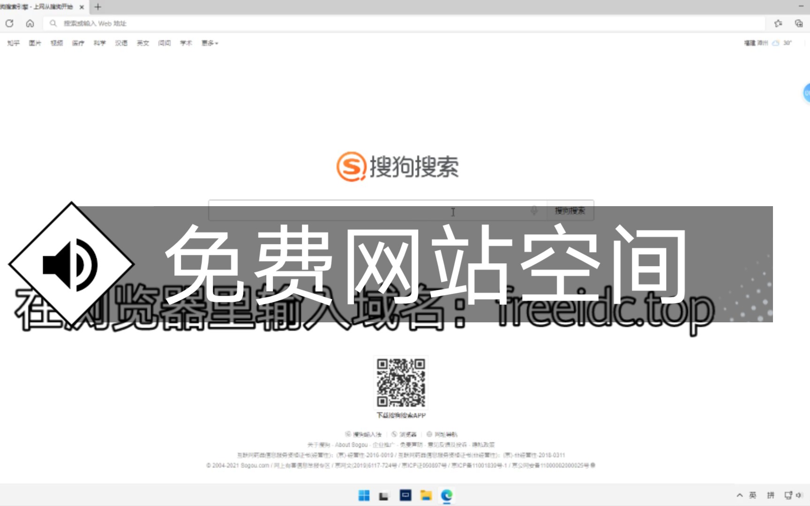Open the 英文 navigation link
Screen dimensions: 810x506
pyautogui.click(x=143, y=43)
